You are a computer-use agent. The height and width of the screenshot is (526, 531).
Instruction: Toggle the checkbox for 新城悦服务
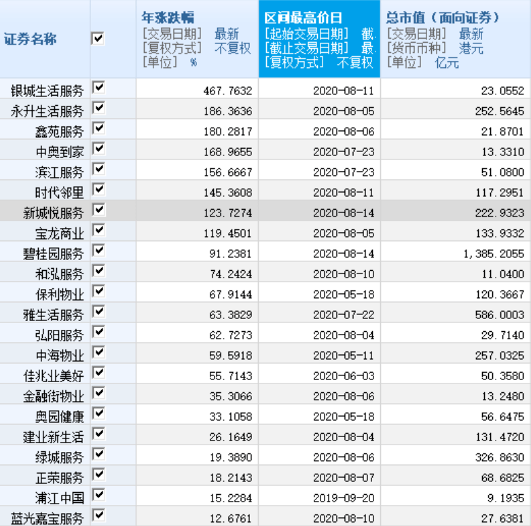98,210
